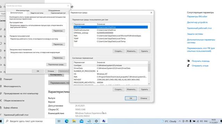Select the NUMBER_OF_PROCESSORS system variable row
The height and width of the screenshot is (124, 222).
110,71
